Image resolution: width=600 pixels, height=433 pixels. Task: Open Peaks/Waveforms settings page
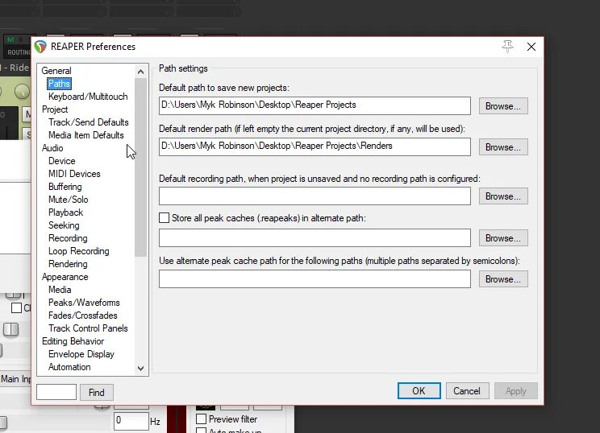pos(84,303)
